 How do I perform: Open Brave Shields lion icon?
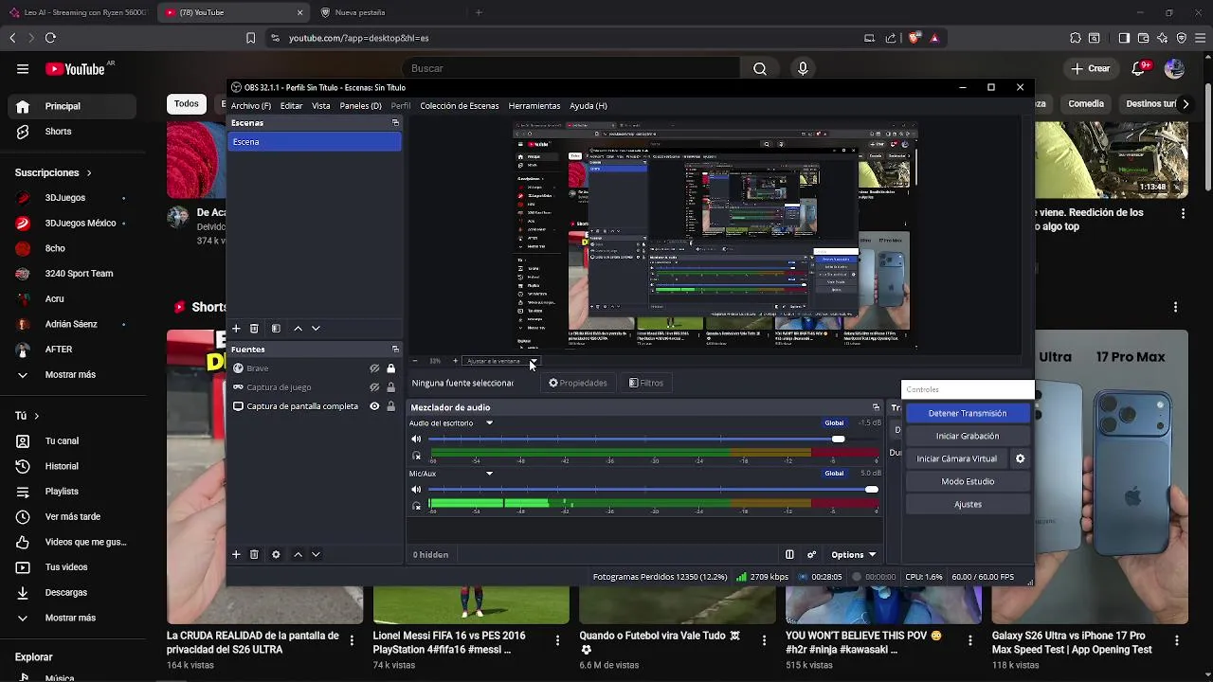[914, 38]
